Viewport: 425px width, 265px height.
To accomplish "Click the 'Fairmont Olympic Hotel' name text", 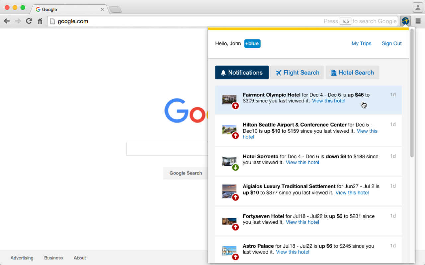I will (272, 95).
